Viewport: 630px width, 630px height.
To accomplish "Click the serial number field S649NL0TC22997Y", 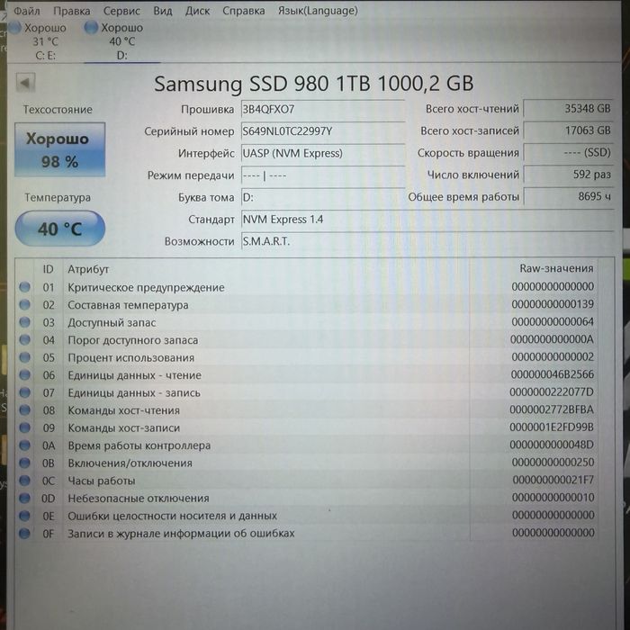I will [x=322, y=131].
